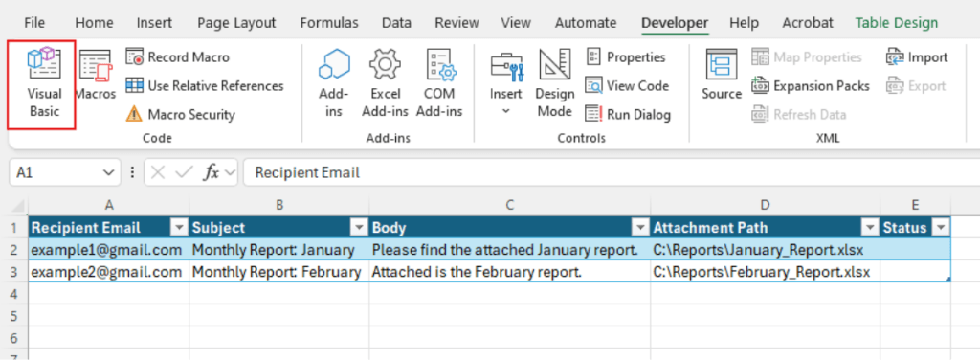Open the Body column filter dropdown

[640, 228]
